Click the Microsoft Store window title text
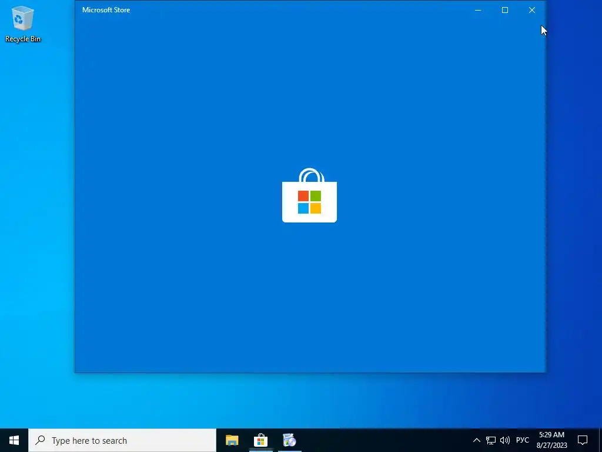The height and width of the screenshot is (452, 602). coord(106,10)
